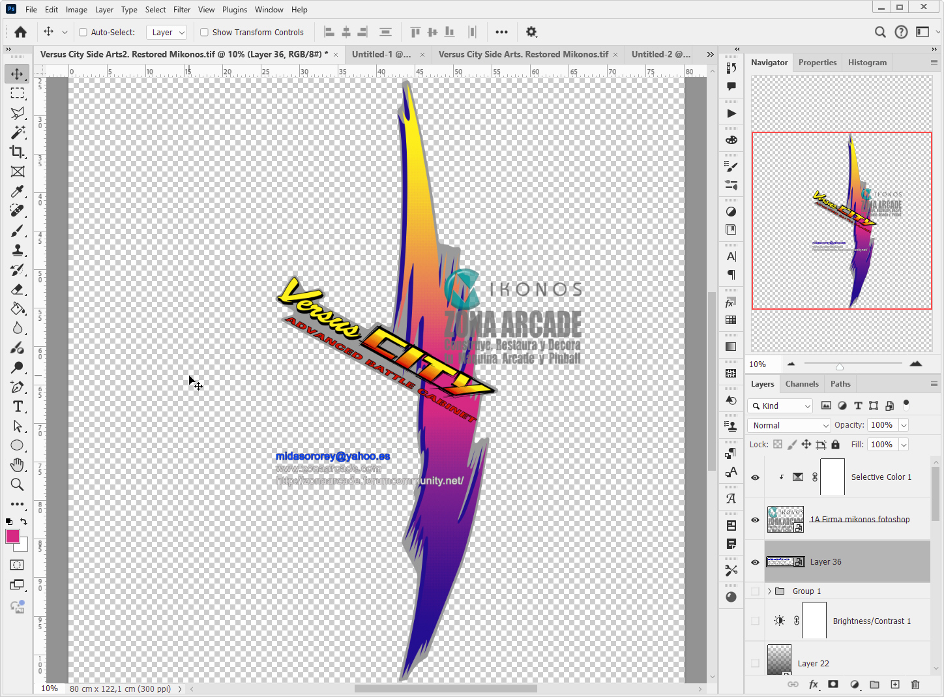The height and width of the screenshot is (697, 944).
Task: Open the blend mode Normal dropdown
Action: pyautogui.click(x=789, y=425)
